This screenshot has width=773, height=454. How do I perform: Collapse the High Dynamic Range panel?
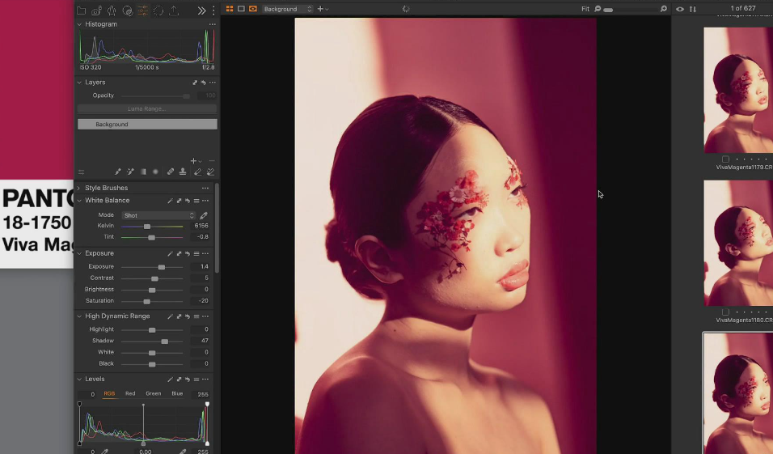click(x=79, y=316)
